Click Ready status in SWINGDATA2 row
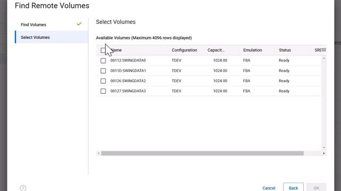Screen dimensions: 341x191 click(x=284, y=81)
